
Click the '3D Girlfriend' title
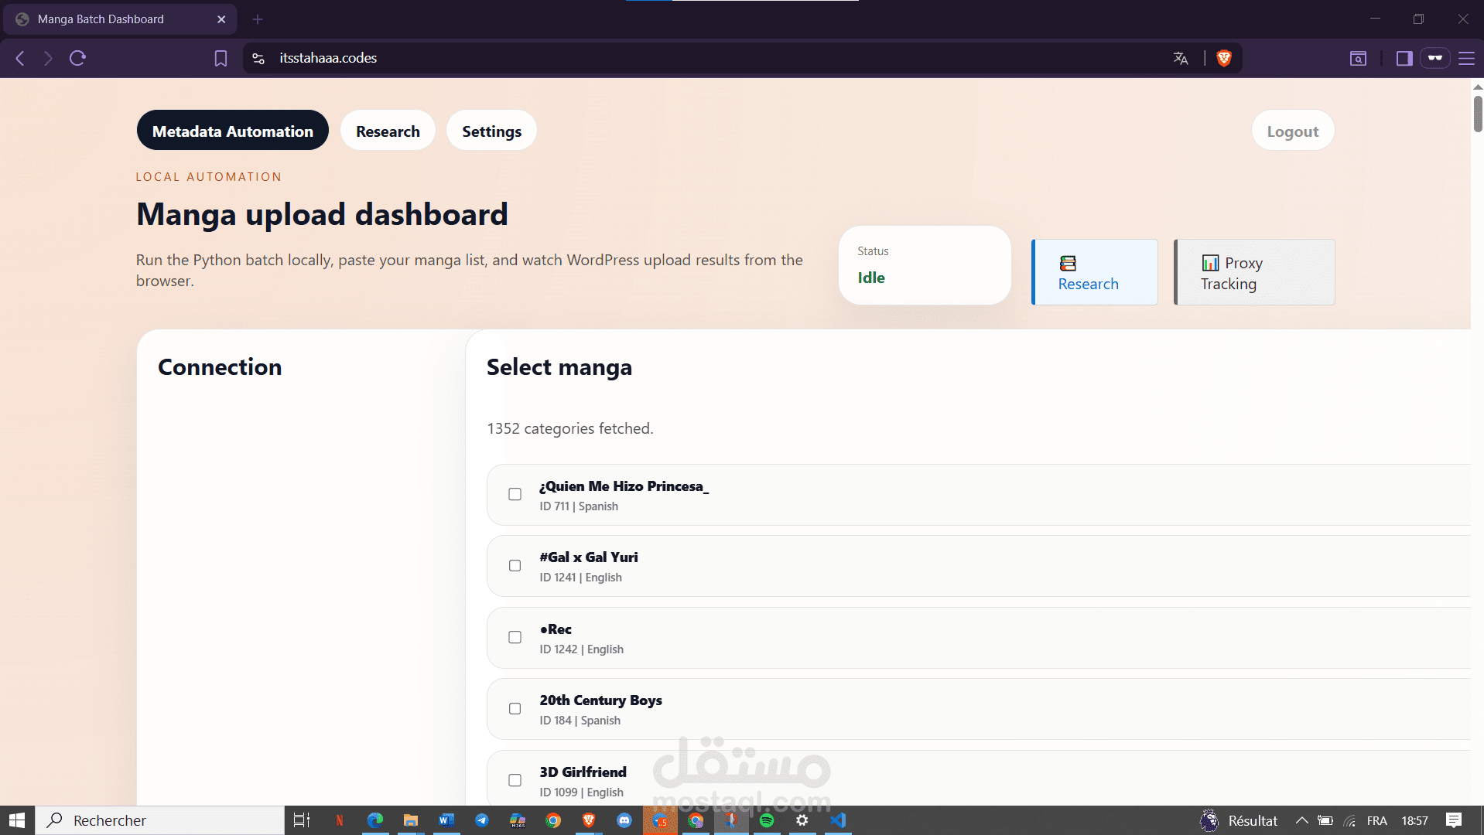[583, 772]
